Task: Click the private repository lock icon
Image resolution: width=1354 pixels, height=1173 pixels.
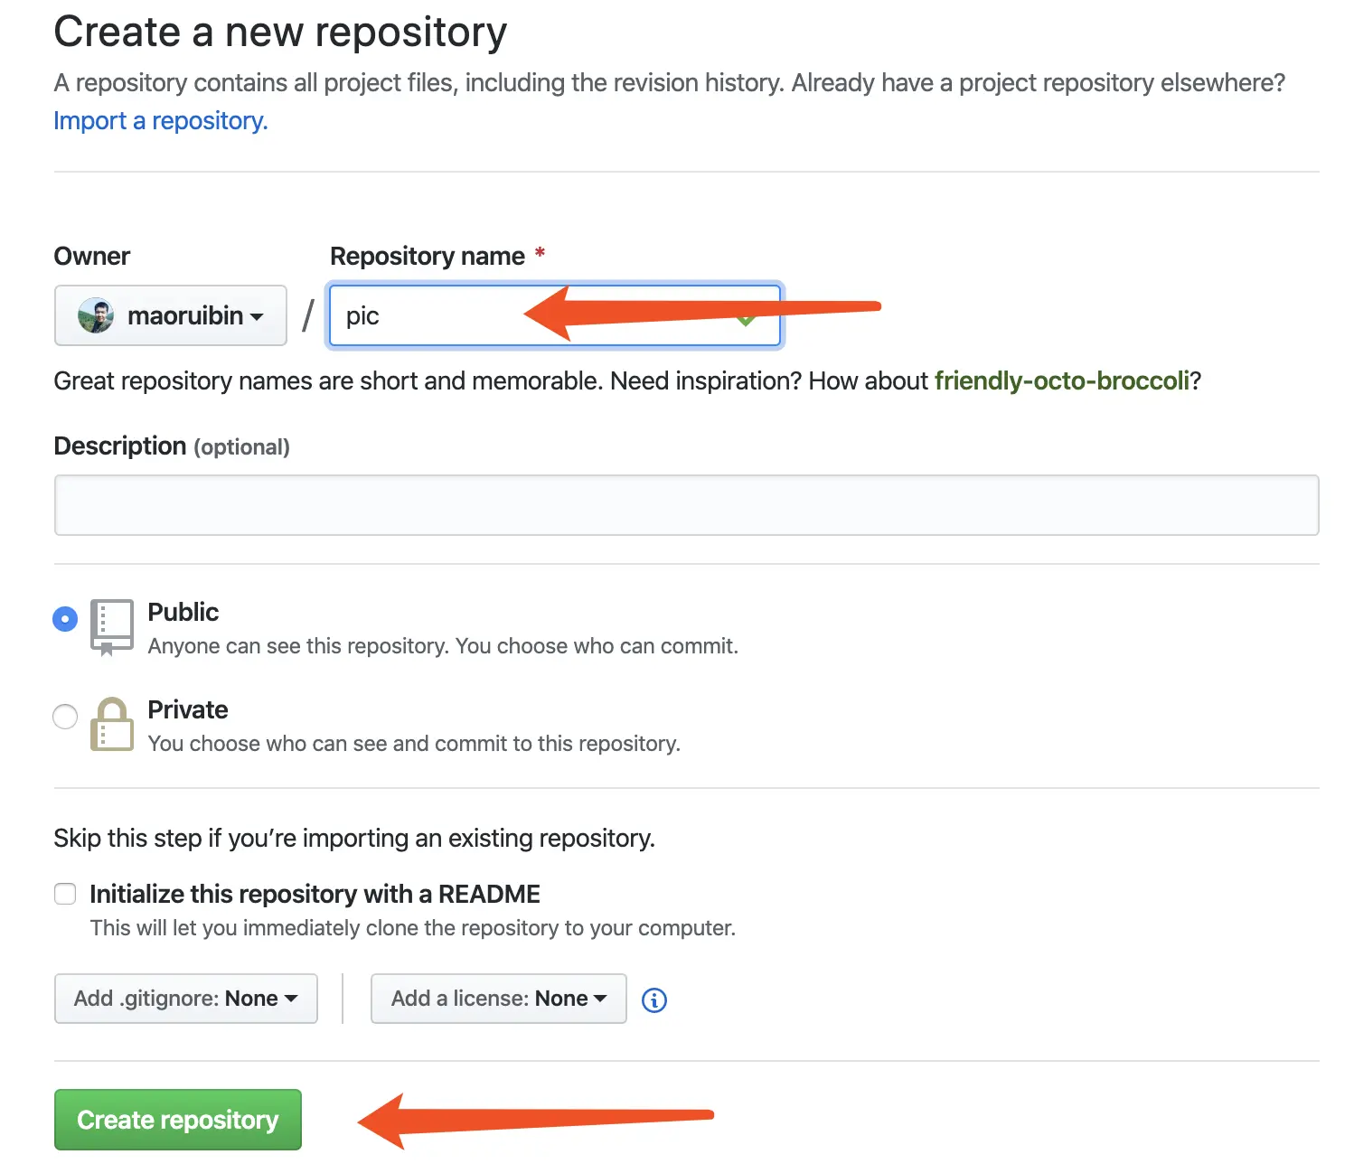Action: (112, 724)
